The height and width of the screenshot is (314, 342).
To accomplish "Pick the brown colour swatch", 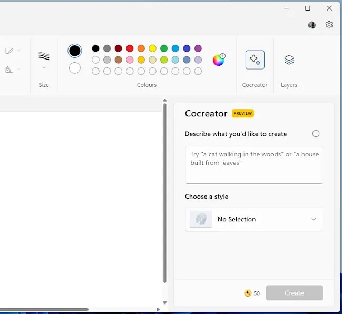I will [x=119, y=60].
